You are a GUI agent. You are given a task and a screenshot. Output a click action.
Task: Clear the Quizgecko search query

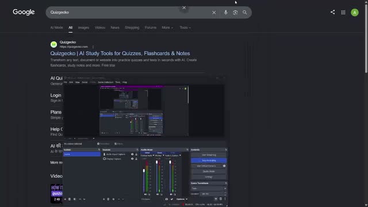coord(214,13)
